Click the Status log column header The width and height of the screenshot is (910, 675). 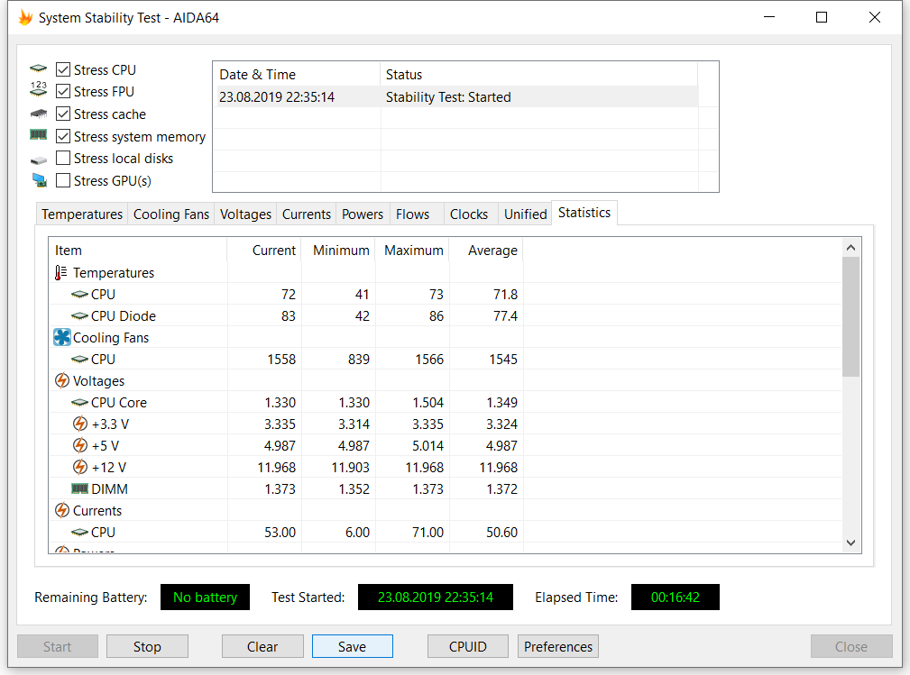pos(538,74)
